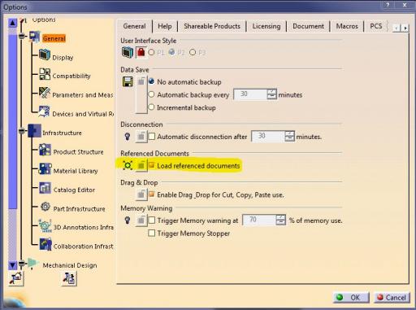The width and height of the screenshot is (416, 310).
Task: Click tree scrollbar up arrow
Action: tap(12, 23)
